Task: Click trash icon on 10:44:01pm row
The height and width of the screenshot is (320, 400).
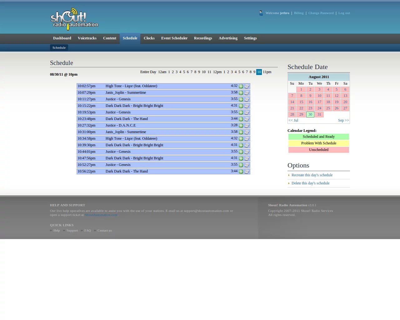Action: 247,152
